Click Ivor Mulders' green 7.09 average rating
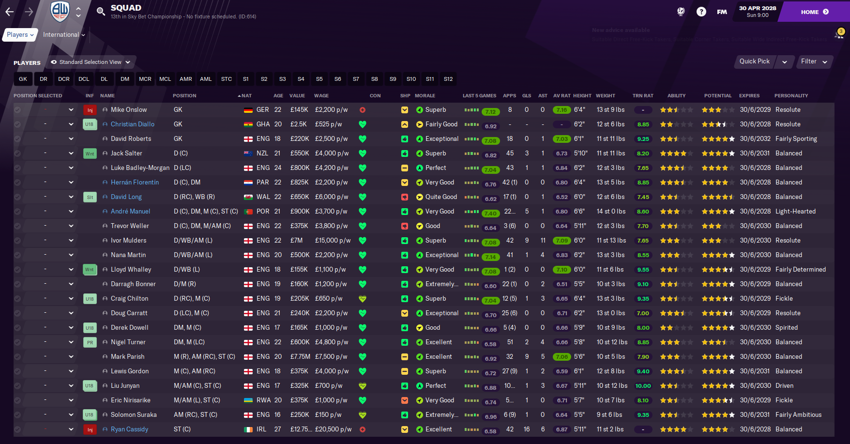This screenshot has height=444, width=850. pyautogui.click(x=562, y=241)
